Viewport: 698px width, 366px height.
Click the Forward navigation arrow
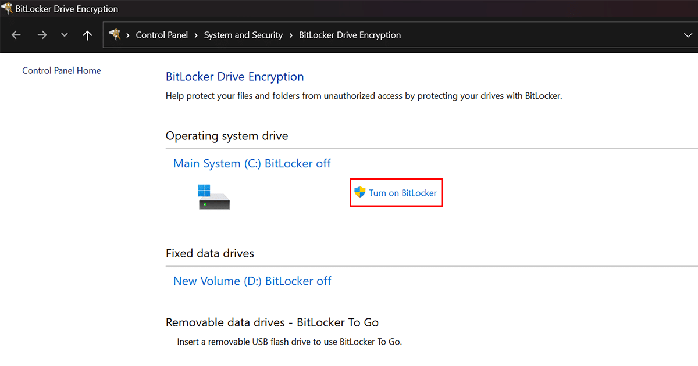click(x=42, y=35)
